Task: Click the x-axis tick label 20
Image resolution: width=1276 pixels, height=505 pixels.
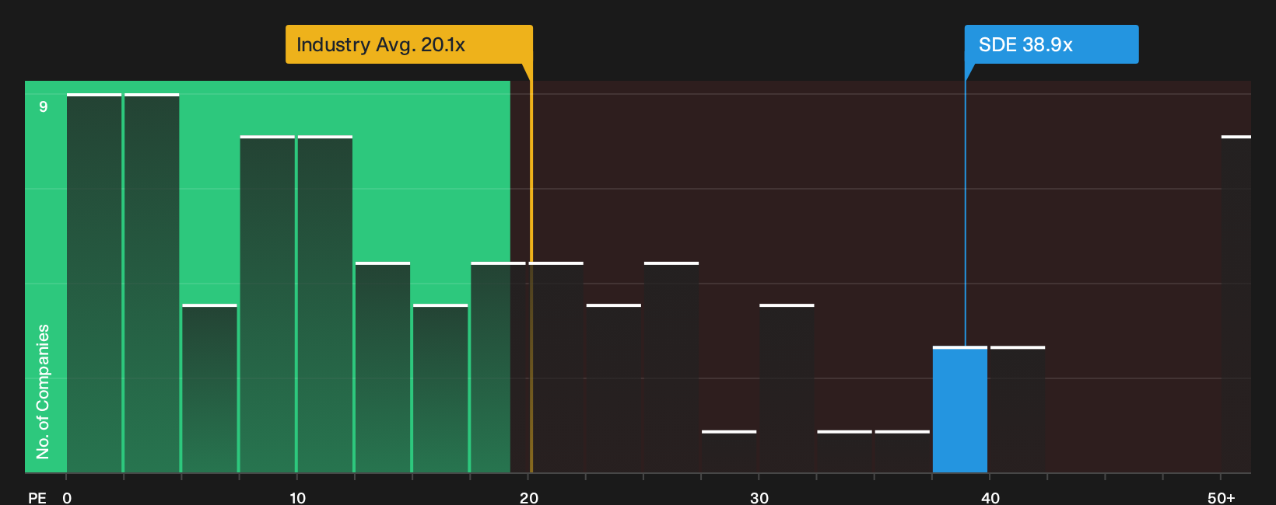Action: pyautogui.click(x=529, y=498)
